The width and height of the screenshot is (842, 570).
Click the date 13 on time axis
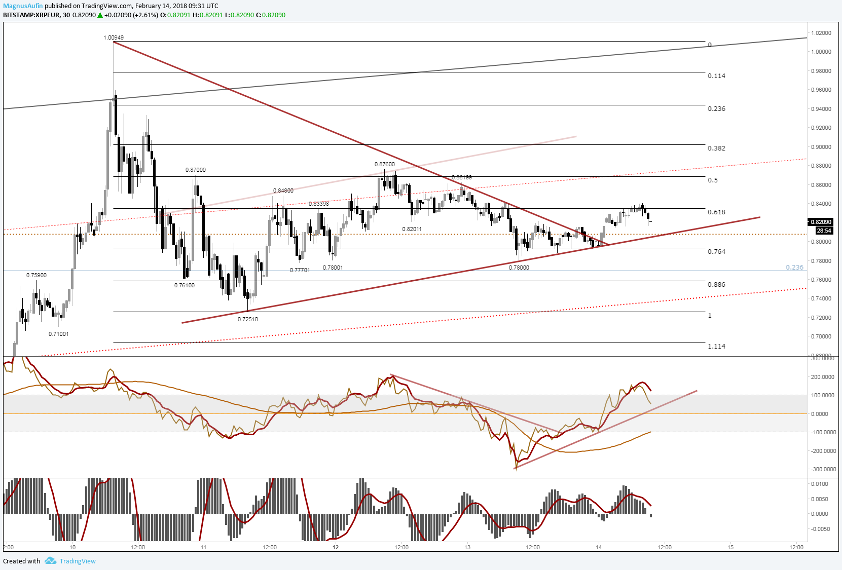coord(467,547)
